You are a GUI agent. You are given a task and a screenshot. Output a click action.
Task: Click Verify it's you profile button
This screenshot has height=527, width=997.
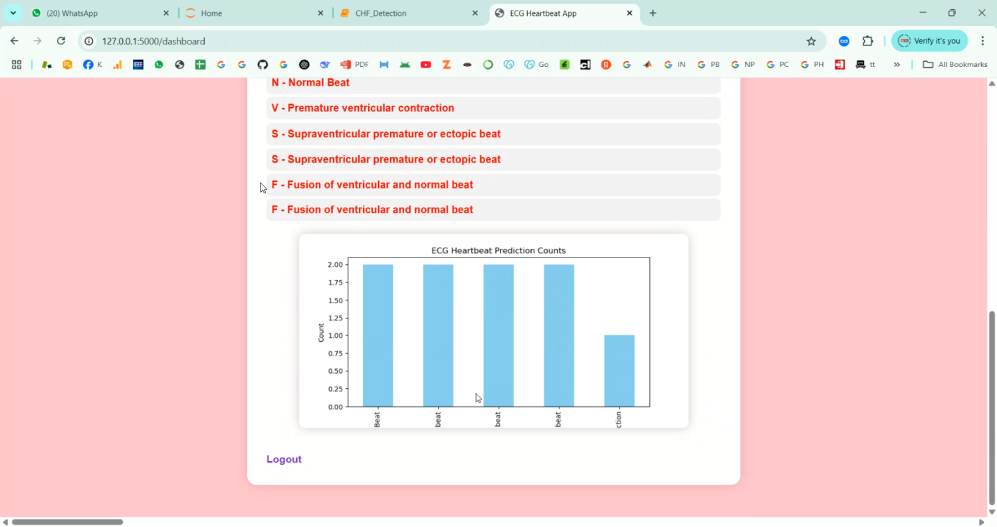click(929, 40)
